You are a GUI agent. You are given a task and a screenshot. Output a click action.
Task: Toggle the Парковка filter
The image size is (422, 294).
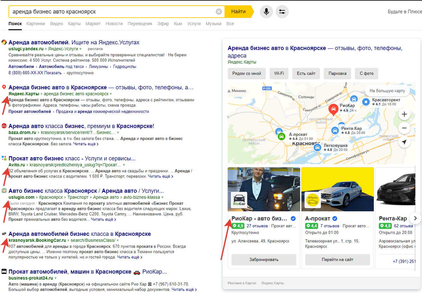click(338, 74)
